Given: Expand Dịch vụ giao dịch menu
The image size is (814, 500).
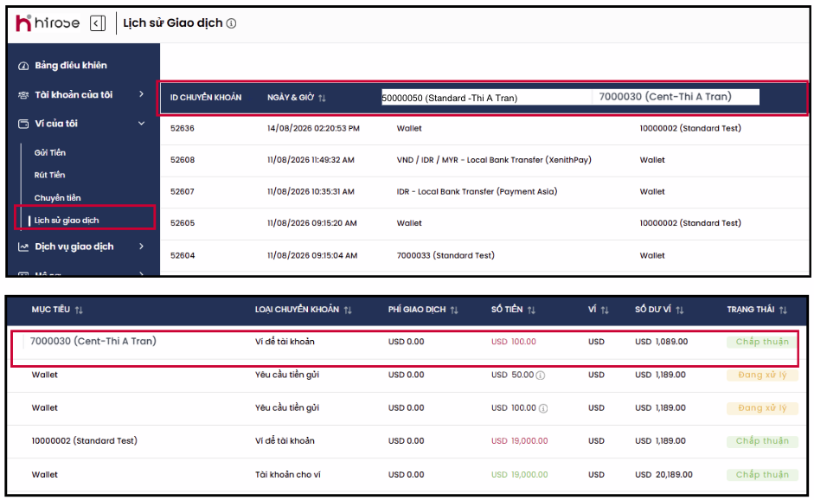Looking at the screenshot, I should point(80,247).
